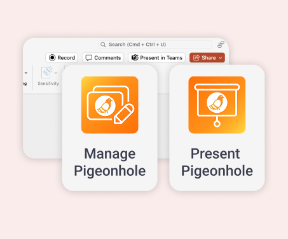
Task: Click the Record circle icon
Action: (x=52, y=57)
